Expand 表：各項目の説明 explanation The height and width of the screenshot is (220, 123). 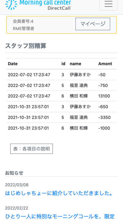tap(32, 149)
